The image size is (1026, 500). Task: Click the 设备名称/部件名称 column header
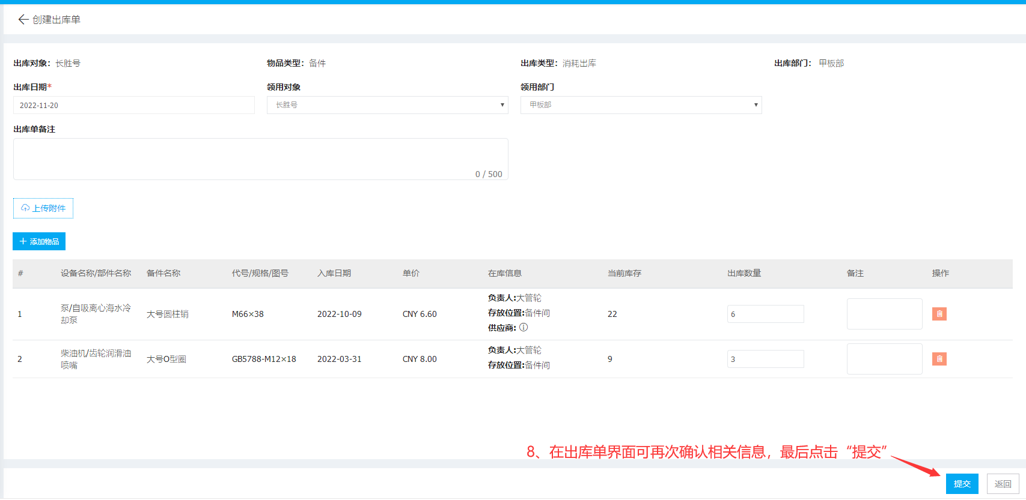(x=96, y=273)
